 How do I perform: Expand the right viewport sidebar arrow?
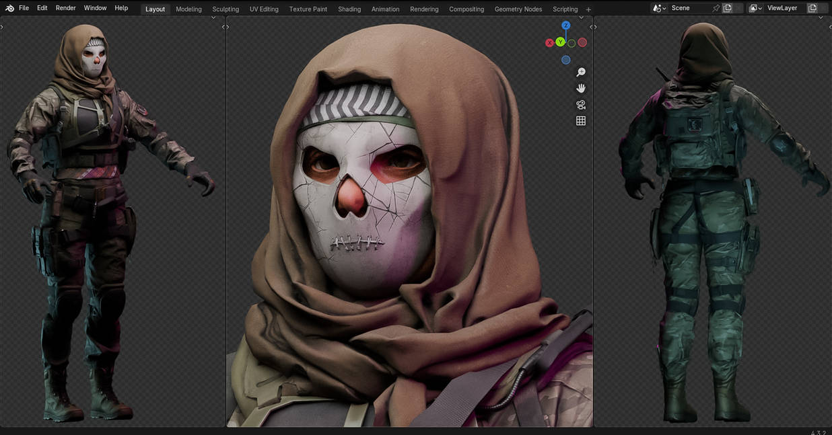click(829, 27)
